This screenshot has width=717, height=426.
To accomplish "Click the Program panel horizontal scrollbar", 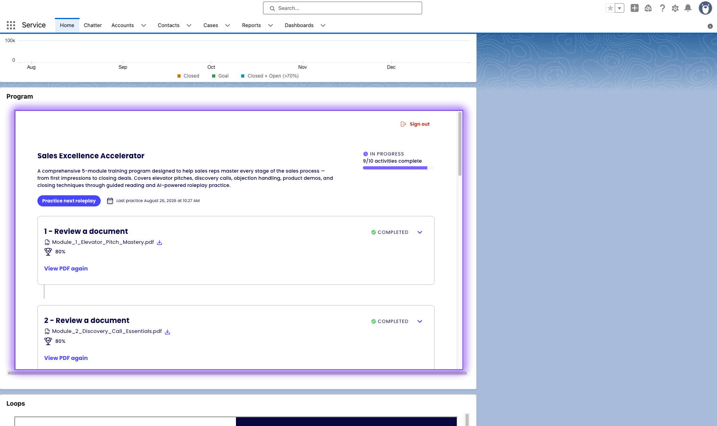I will pyautogui.click(x=237, y=373).
